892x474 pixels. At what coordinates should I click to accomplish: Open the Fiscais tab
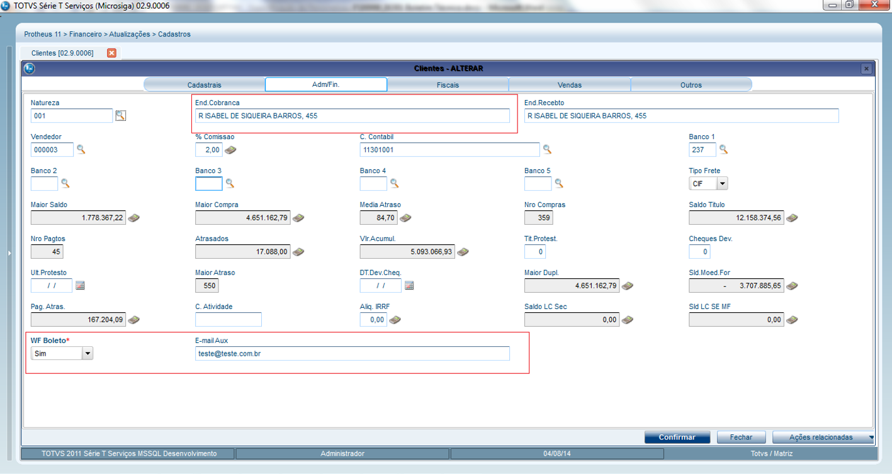(448, 85)
